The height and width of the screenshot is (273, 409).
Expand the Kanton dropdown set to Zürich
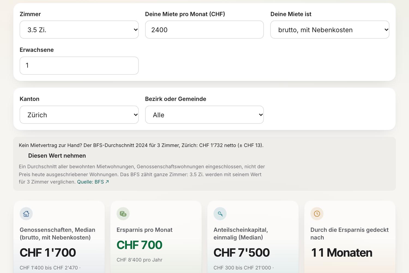tap(79, 115)
